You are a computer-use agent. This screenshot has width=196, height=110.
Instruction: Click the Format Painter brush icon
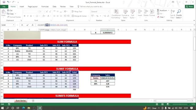tap(8, 17)
